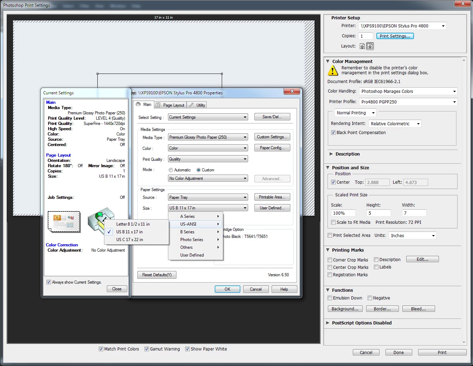Enable the Negative checkbox
This screenshot has height=366, width=473.
coord(370,298)
